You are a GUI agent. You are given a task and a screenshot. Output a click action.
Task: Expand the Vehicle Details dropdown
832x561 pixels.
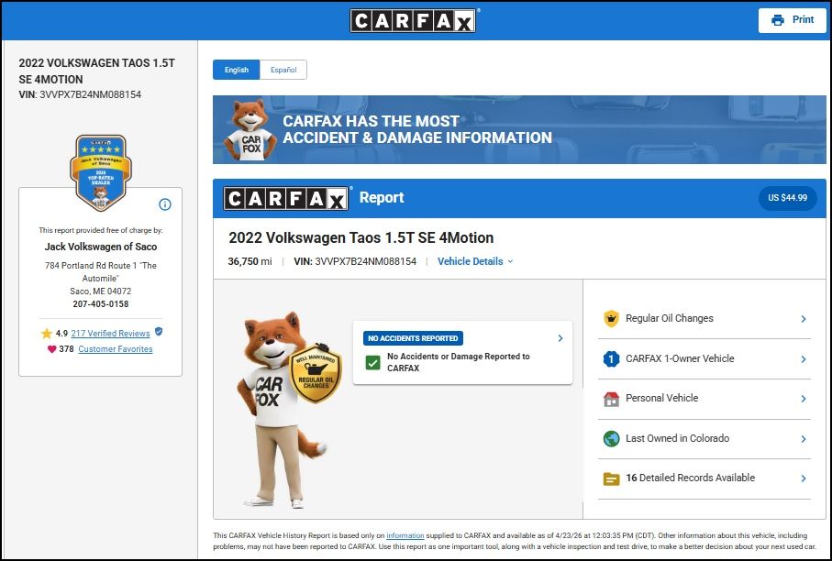[475, 261]
